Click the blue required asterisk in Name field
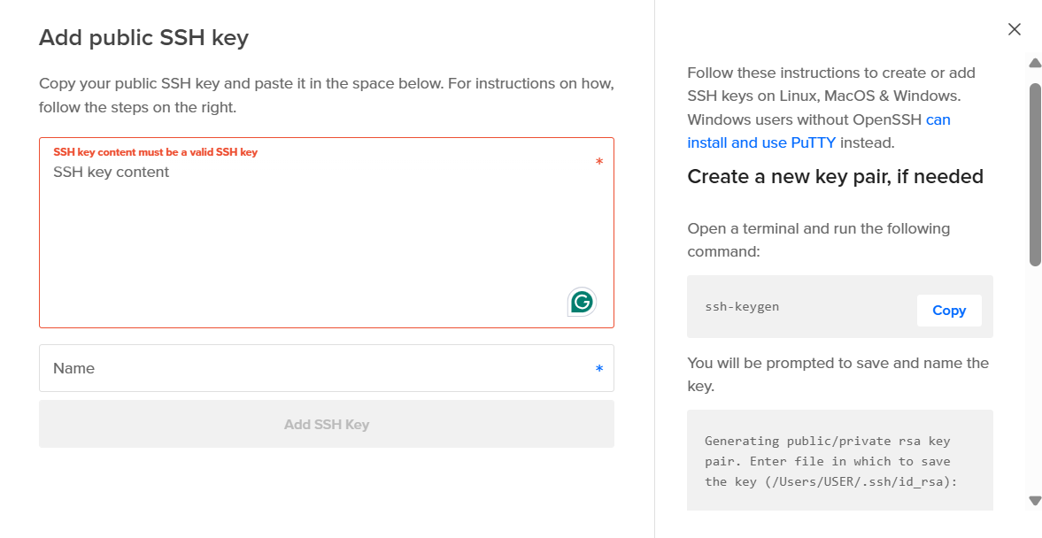This screenshot has width=1042, height=538. click(599, 369)
